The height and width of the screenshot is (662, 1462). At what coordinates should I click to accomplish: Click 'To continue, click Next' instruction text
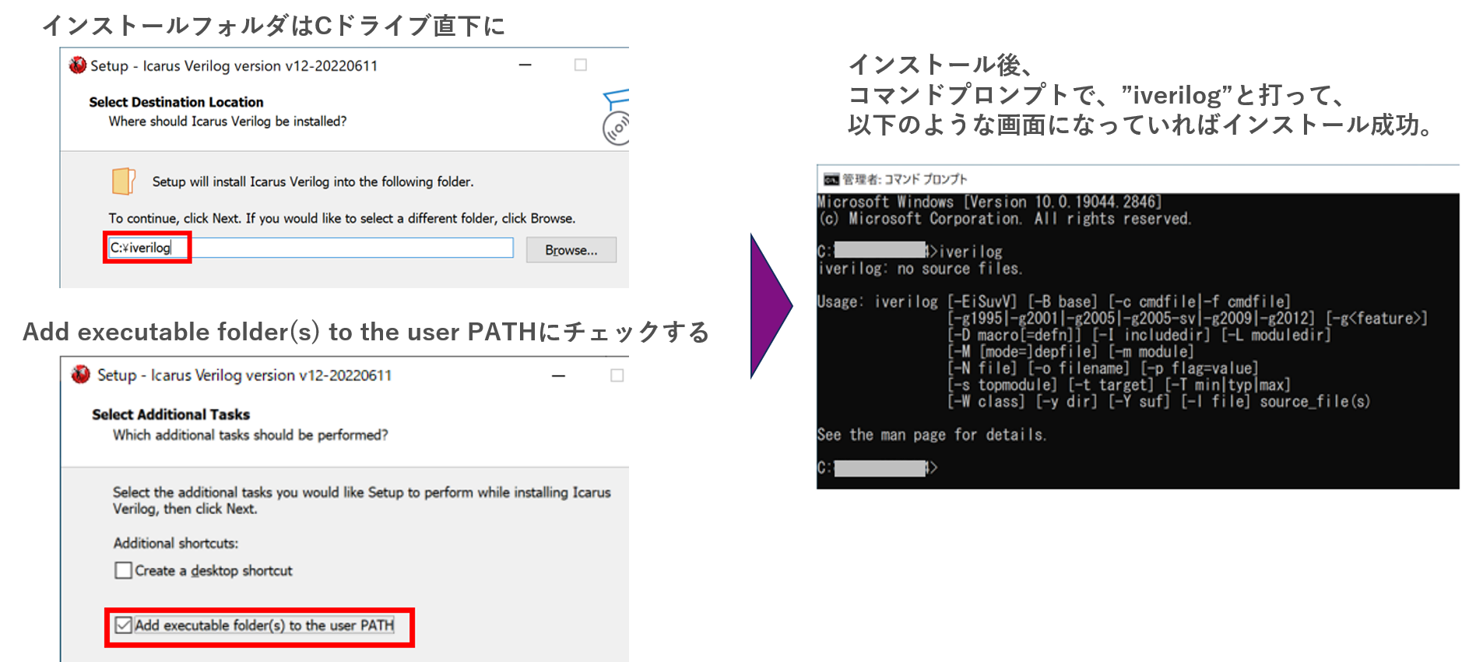(342, 218)
